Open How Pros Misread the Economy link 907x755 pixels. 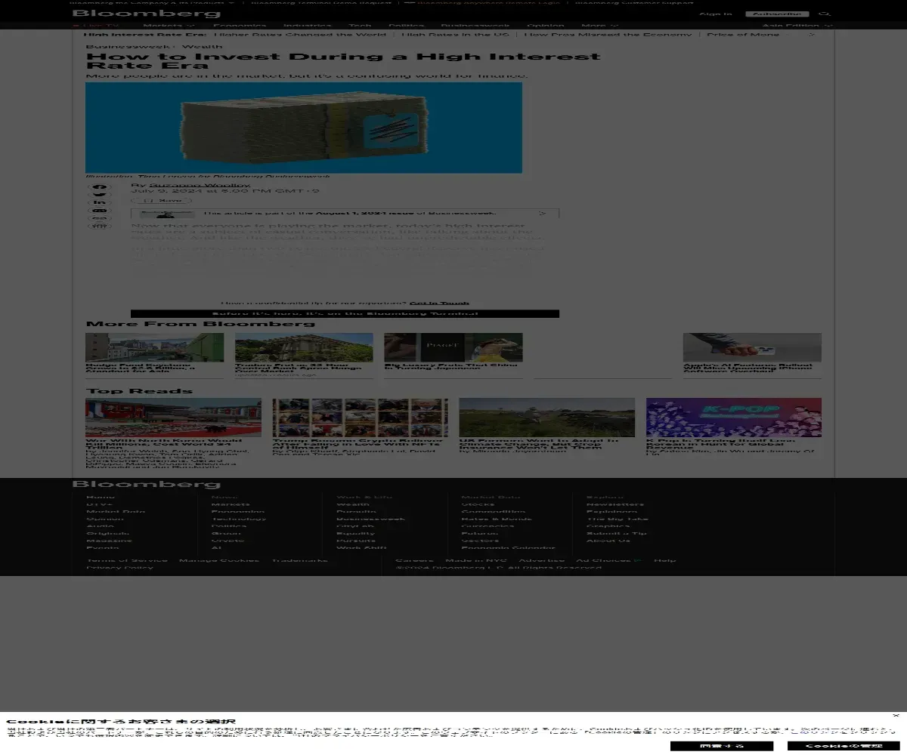[608, 35]
